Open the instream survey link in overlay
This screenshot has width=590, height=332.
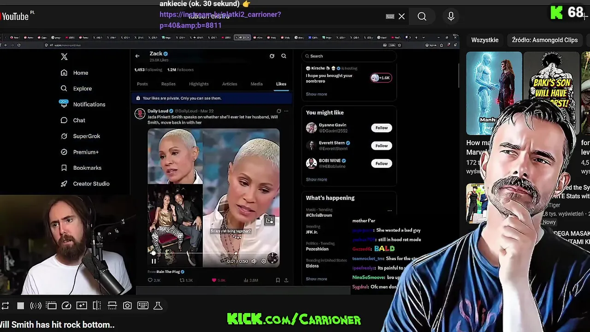coord(220,20)
